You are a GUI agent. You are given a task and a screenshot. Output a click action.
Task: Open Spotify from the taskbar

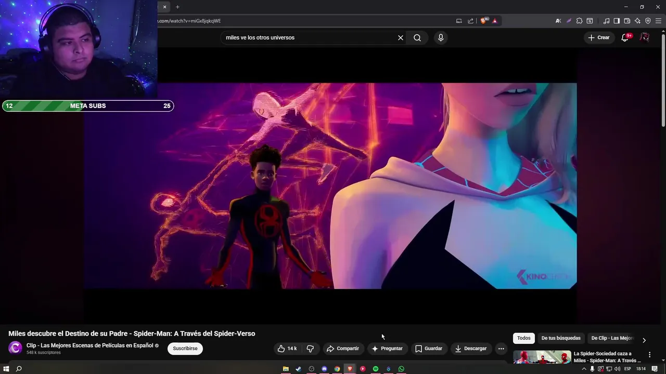376,369
